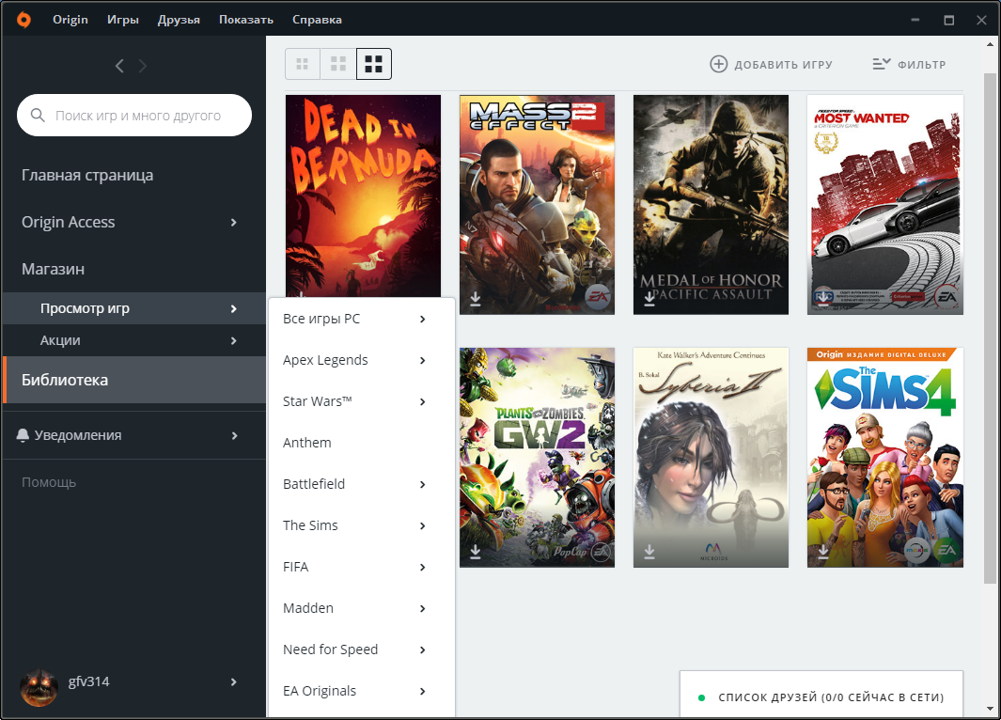The height and width of the screenshot is (720, 1001).
Task: Expand the FIFA submenu arrow
Action: pyautogui.click(x=423, y=568)
